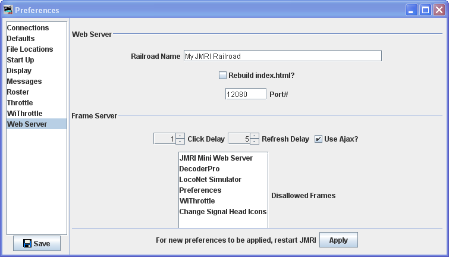This screenshot has width=449, height=257.
Task: Click the Port# input field
Action: (246, 94)
